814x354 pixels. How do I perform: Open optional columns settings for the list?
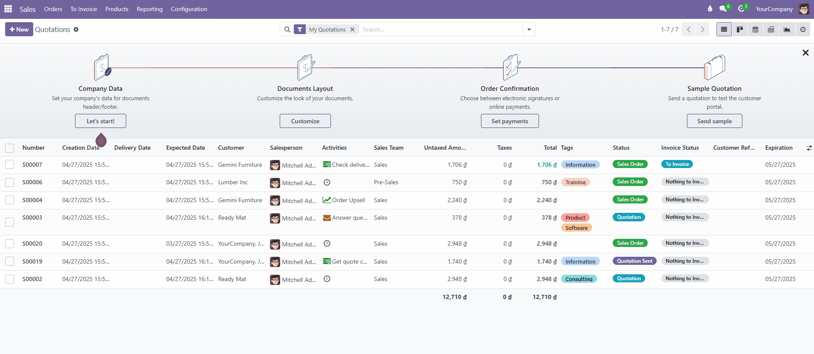coord(809,148)
